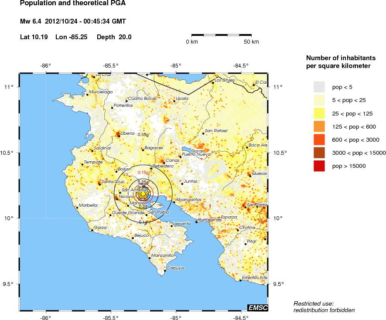Select the Puntarenas city marker

197,222
